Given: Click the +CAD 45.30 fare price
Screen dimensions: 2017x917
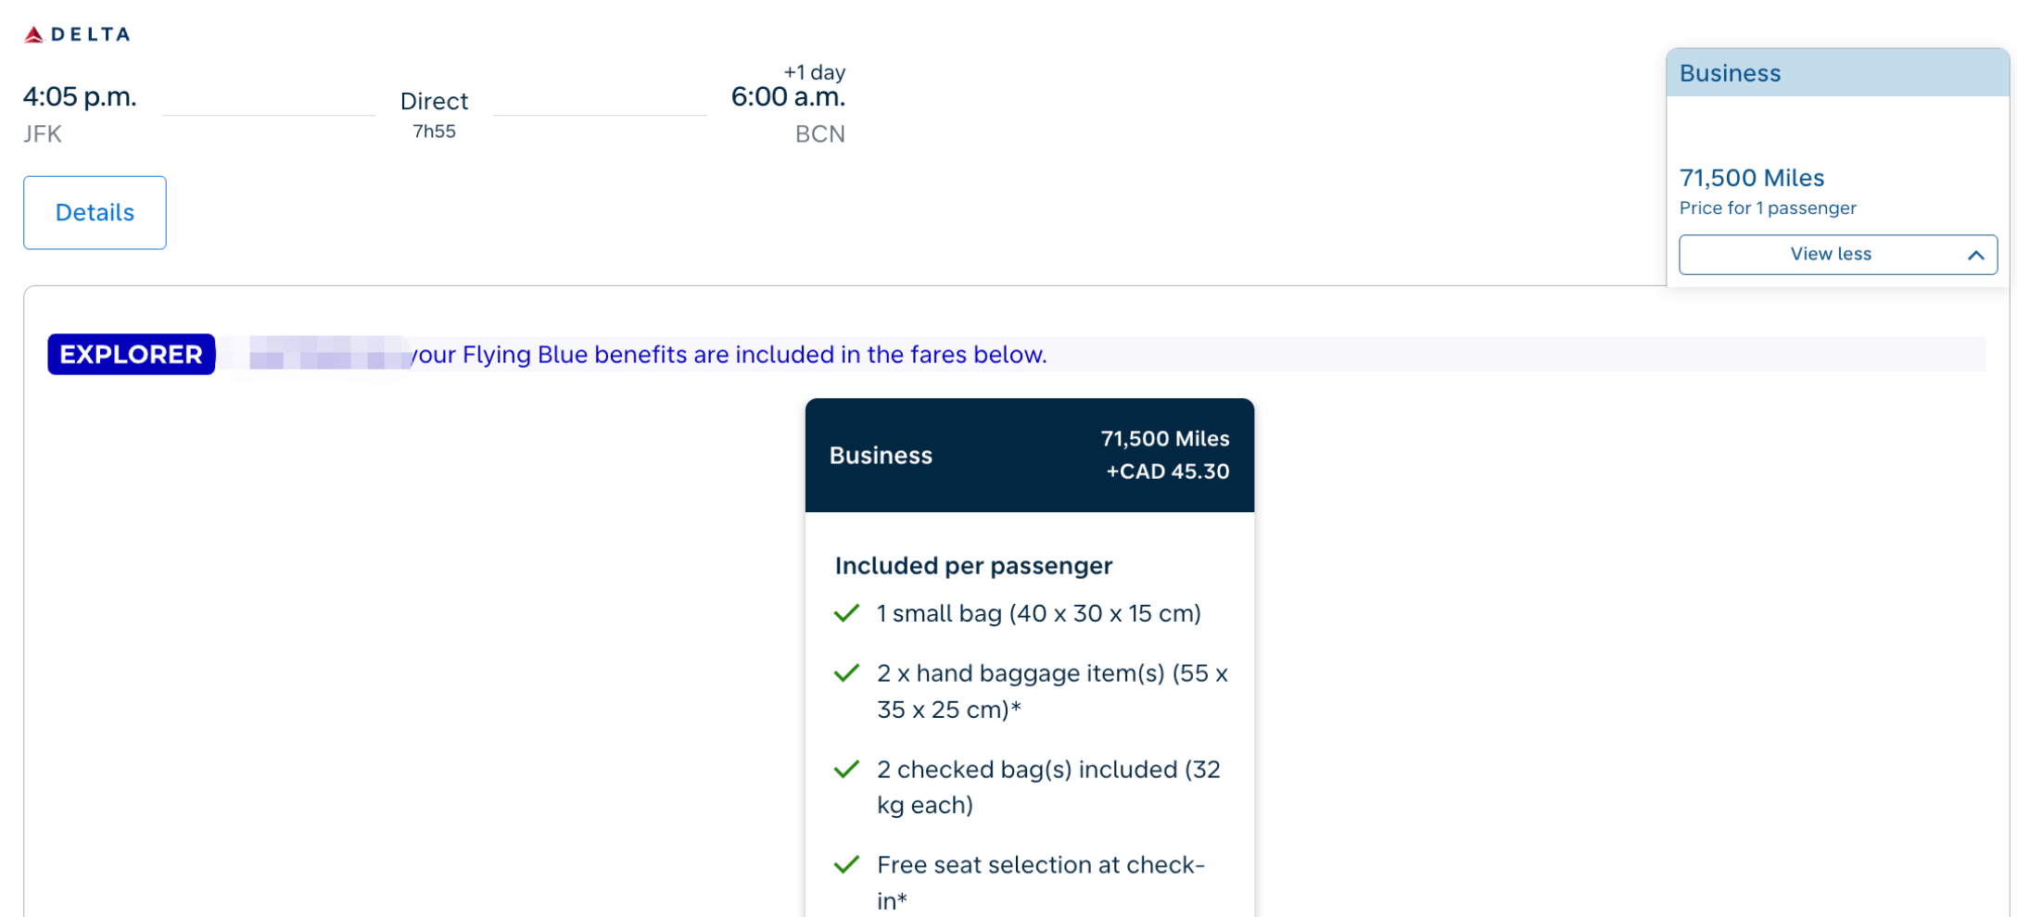Looking at the screenshot, I should tap(1167, 471).
